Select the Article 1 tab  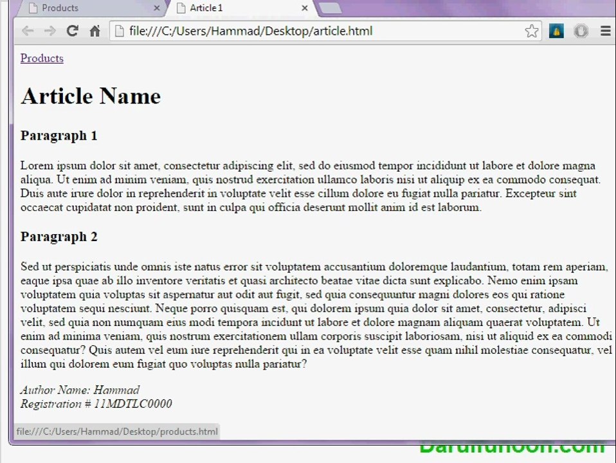[242, 8]
